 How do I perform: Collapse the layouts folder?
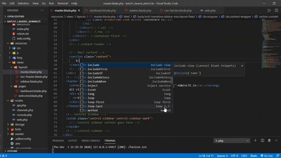pyautogui.click(x=23, y=67)
